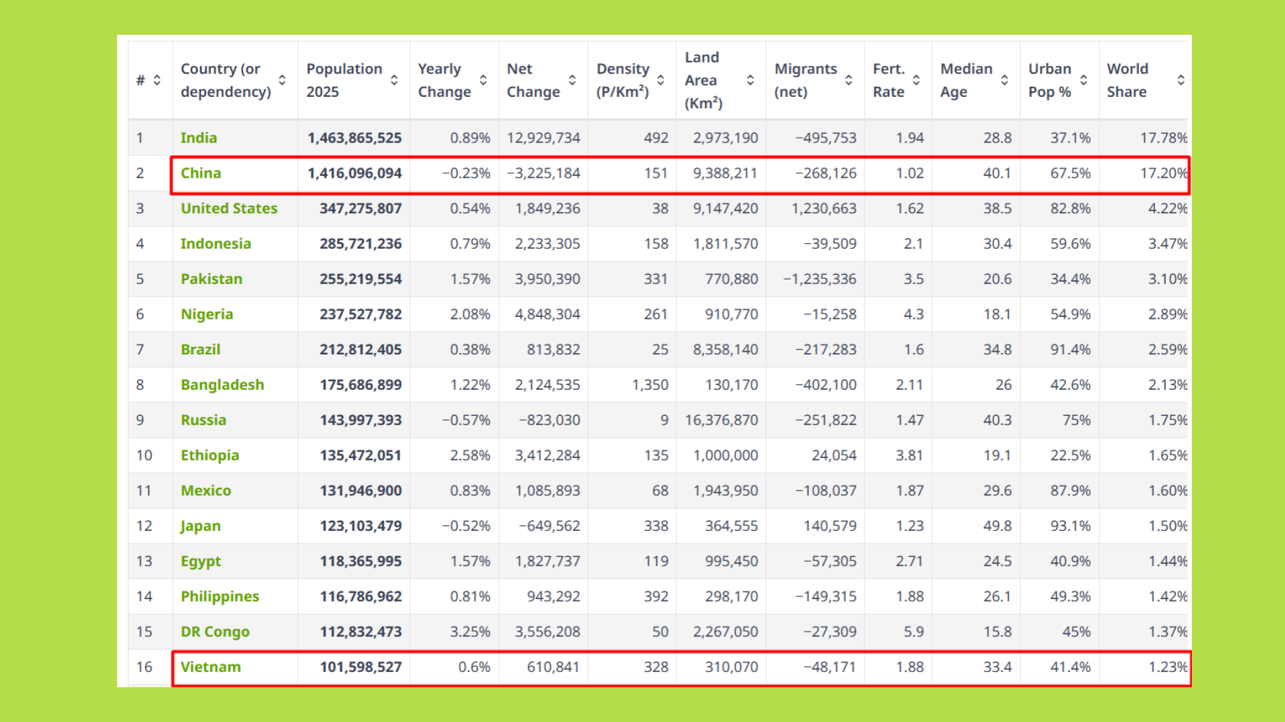Sort by Population 2025 column arrows
The width and height of the screenshot is (1285, 722).
coord(394,80)
